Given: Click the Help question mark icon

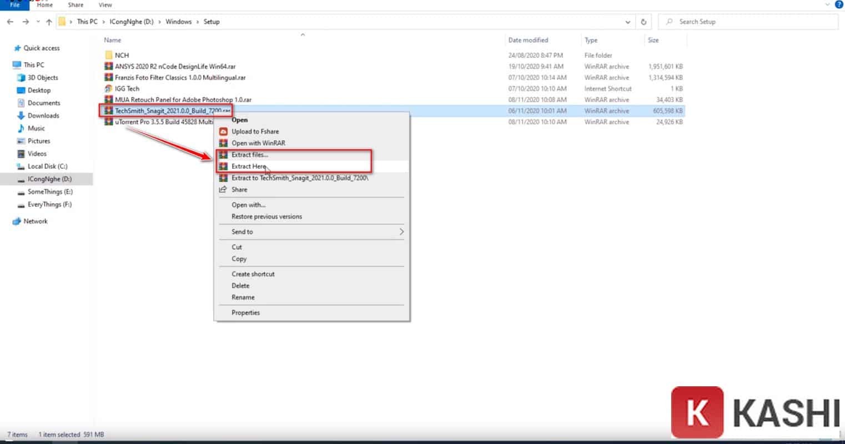Looking at the screenshot, I should (839, 4).
